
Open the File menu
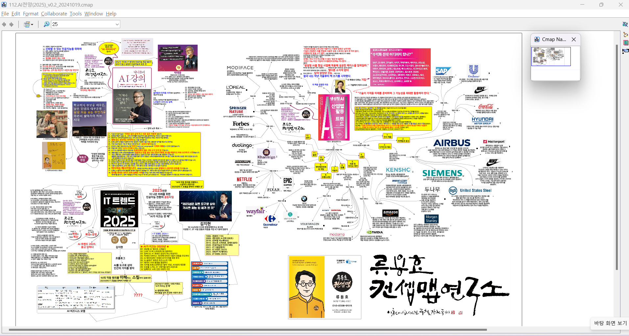(x=5, y=14)
